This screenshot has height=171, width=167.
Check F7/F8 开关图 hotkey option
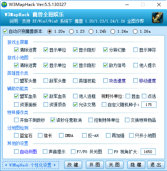(x=73, y=152)
